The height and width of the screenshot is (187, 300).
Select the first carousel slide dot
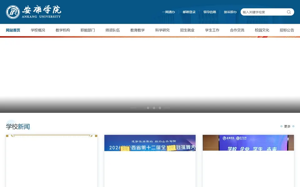[x=148, y=108]
